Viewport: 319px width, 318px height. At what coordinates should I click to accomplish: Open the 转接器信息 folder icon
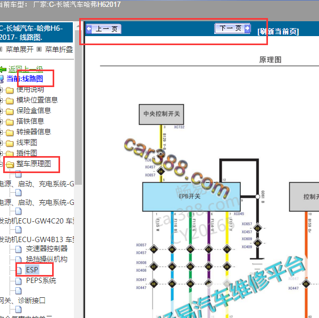point(10,133)
